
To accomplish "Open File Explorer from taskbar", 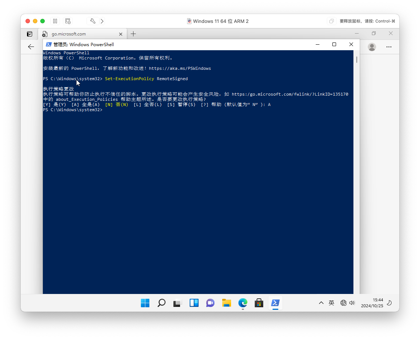I will pyautogui.click(x=227, y=303).
